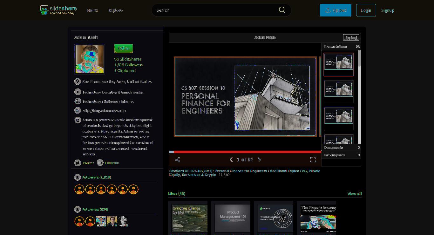The image size is (434, 235).
Task: Click the occupation icon beside Technology Executive
Action: [78, 92]
